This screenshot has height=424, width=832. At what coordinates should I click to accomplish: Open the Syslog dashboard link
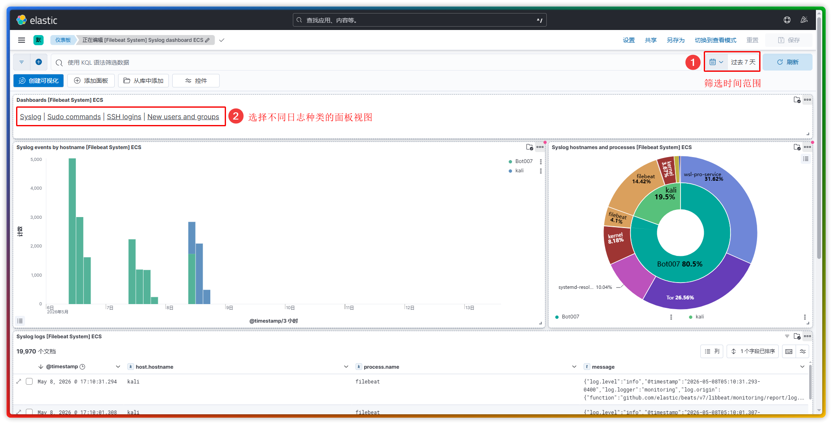[x=30, y=117]
